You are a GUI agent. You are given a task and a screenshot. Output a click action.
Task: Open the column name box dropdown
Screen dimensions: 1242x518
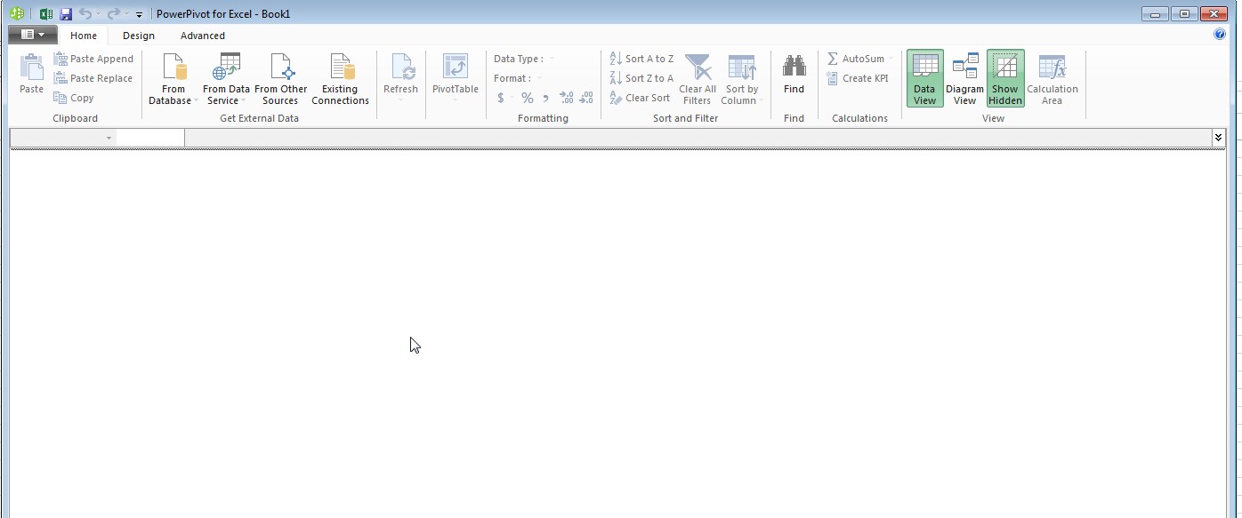click(x=109, y=138)
